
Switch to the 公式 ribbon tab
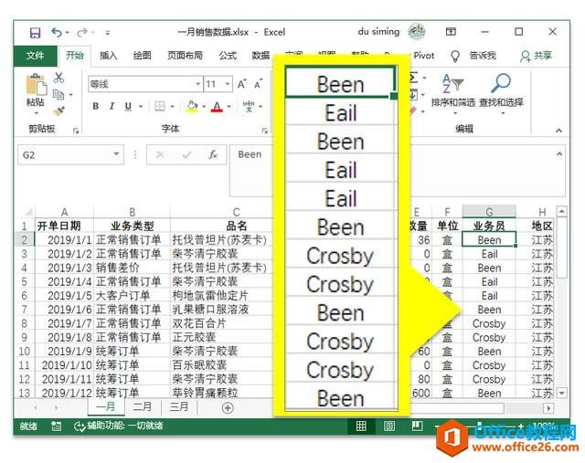coord(228,56)
